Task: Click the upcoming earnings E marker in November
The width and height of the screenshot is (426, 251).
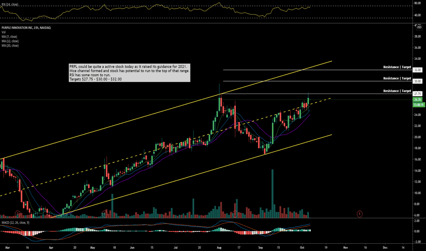Action: pyautogui.click(x=359, y=214)
